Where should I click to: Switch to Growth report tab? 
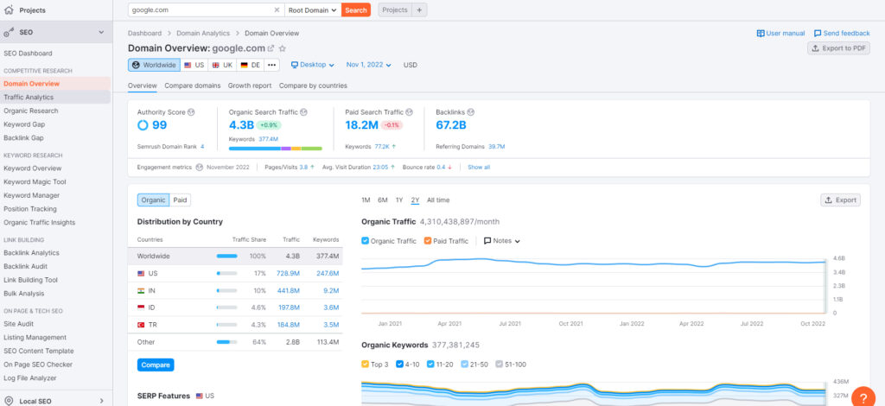tap(250, 86)
